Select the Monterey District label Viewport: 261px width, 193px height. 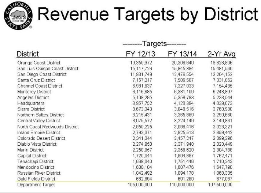[x=34, y=92]
